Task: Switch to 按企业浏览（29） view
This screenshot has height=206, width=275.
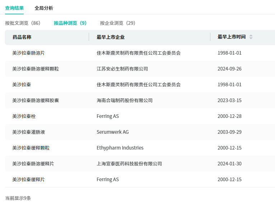Action: (117, 23)
